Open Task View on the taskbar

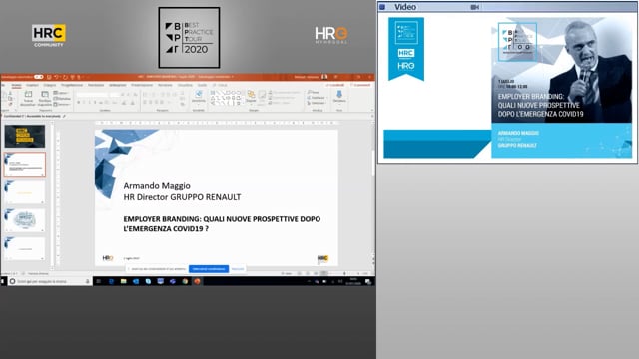point(98,281)
